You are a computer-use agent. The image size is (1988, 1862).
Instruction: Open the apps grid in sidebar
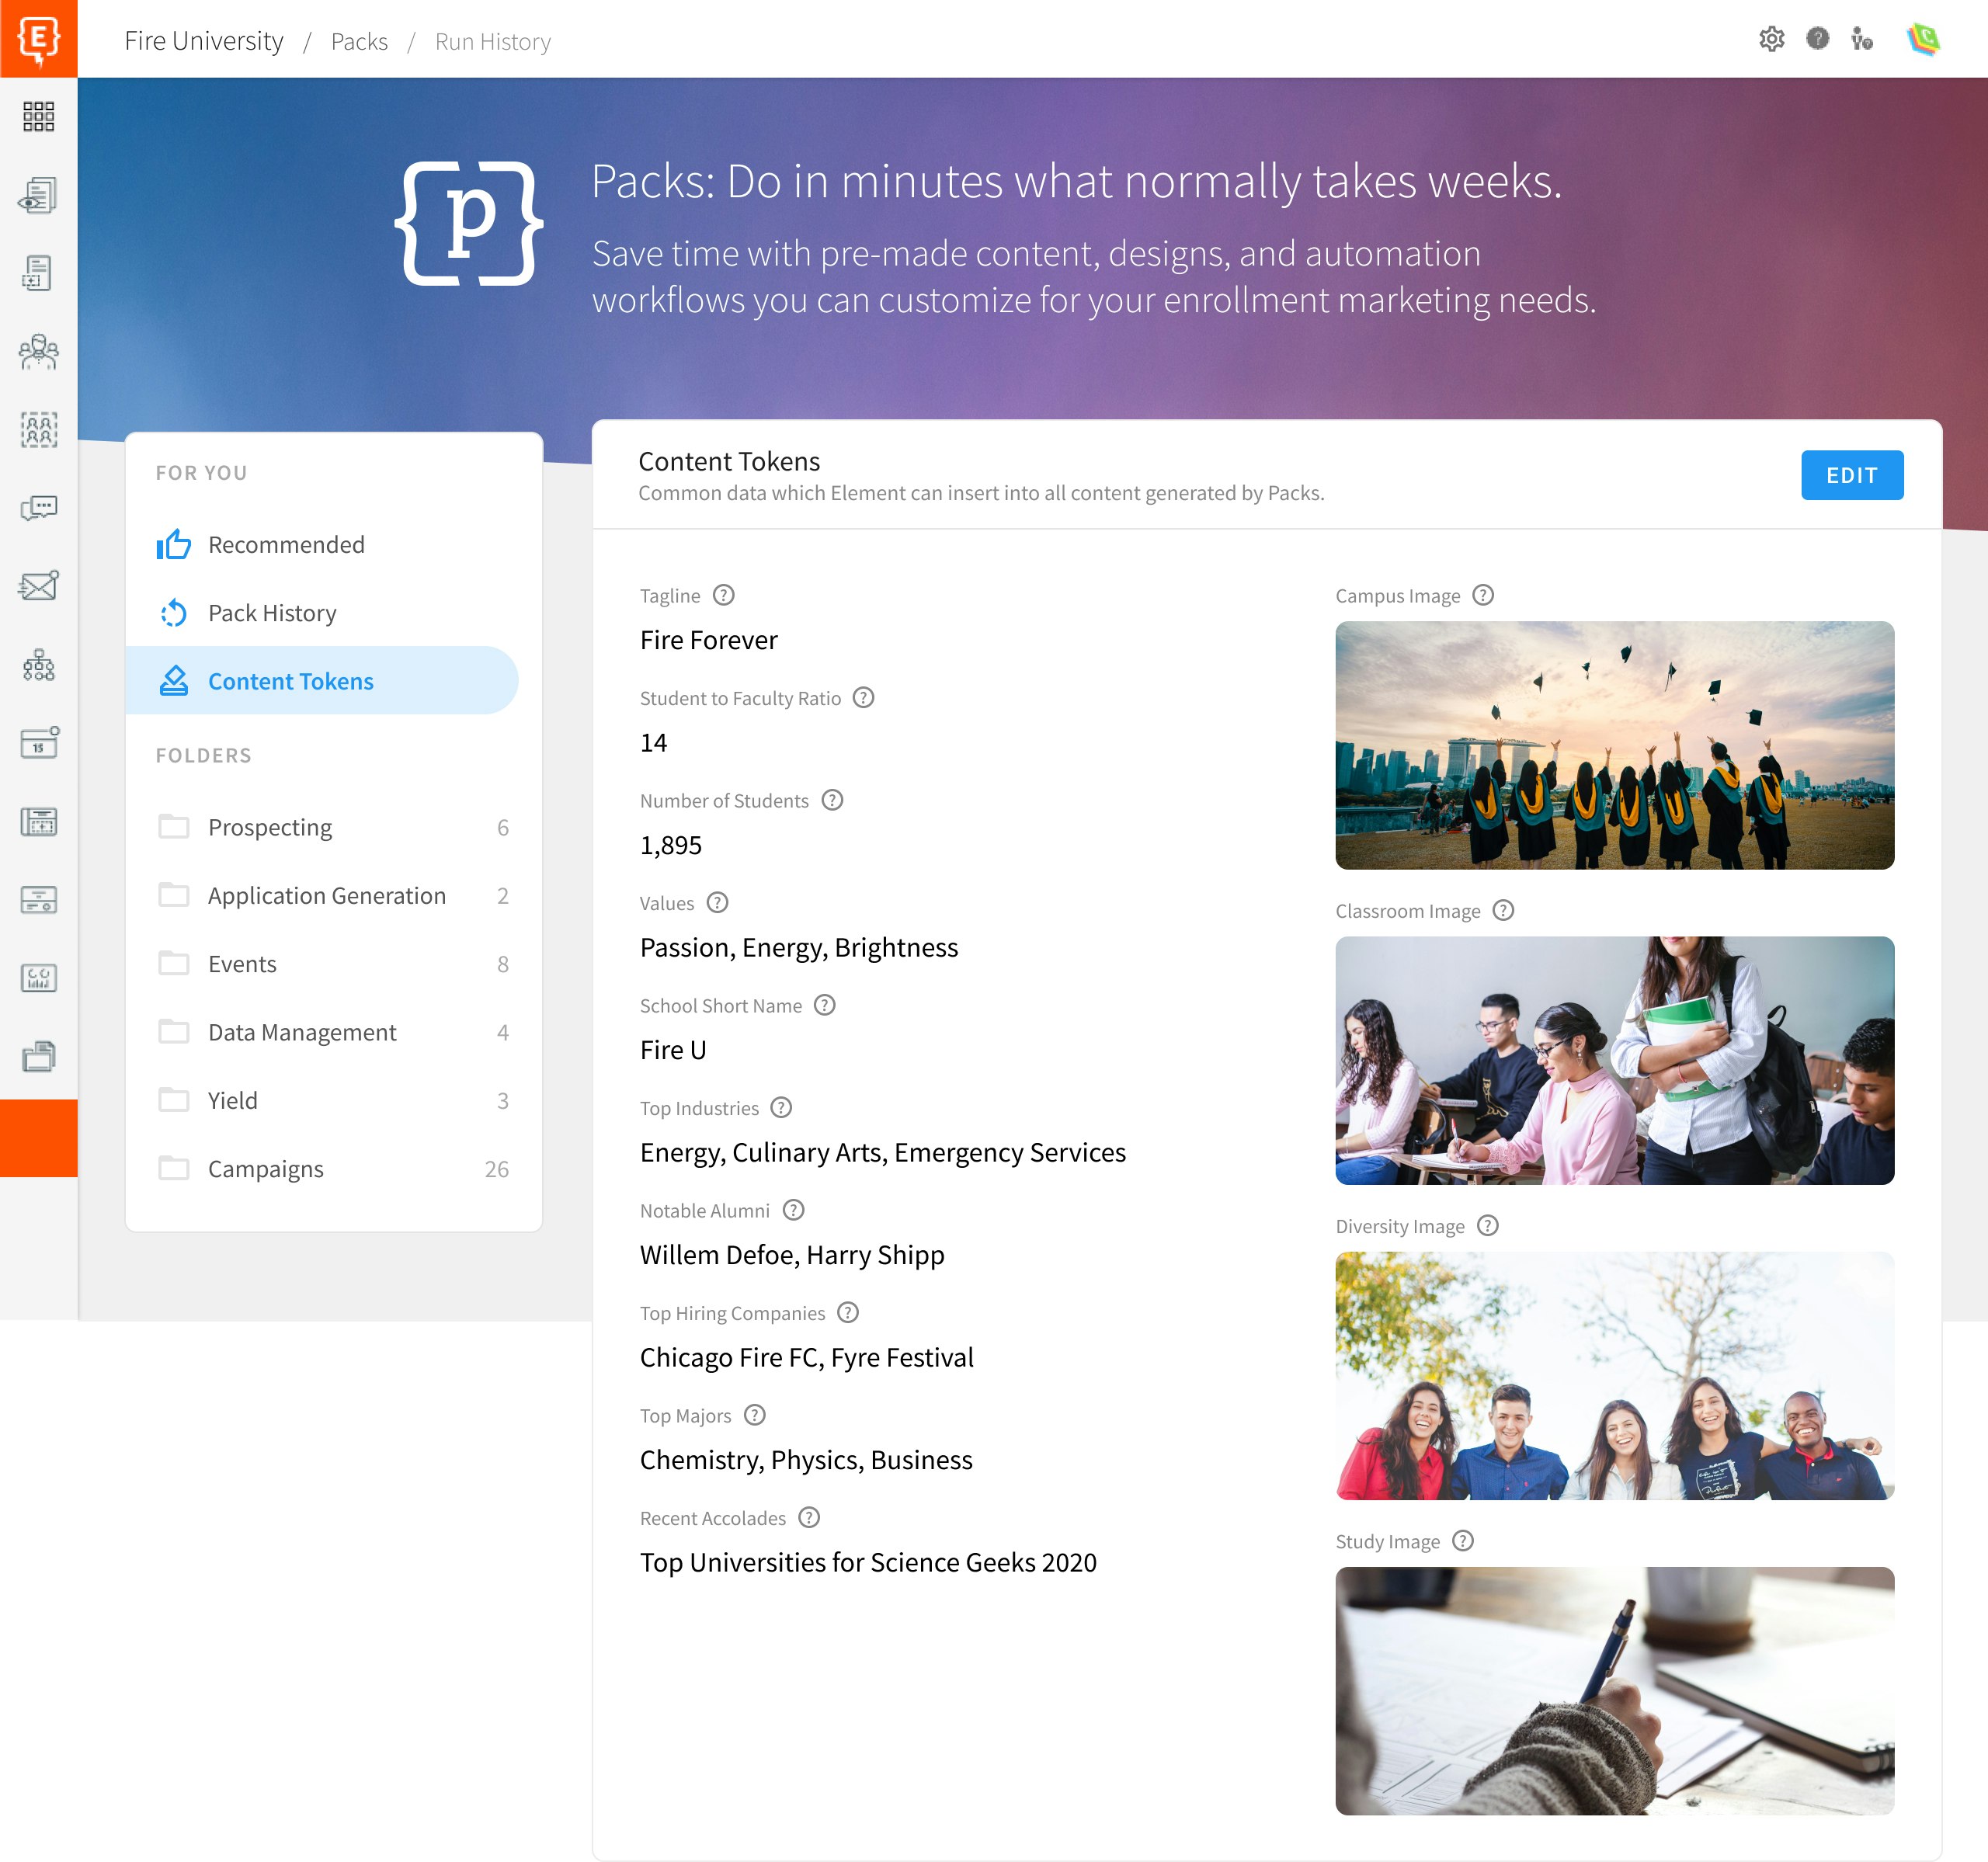click(x=38, y=116)
